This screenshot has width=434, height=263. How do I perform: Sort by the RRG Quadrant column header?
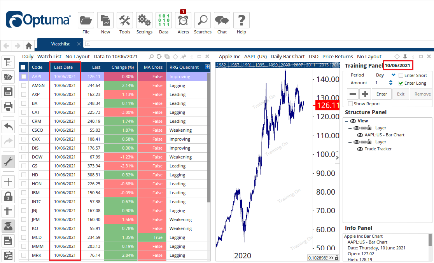(184, 67)
